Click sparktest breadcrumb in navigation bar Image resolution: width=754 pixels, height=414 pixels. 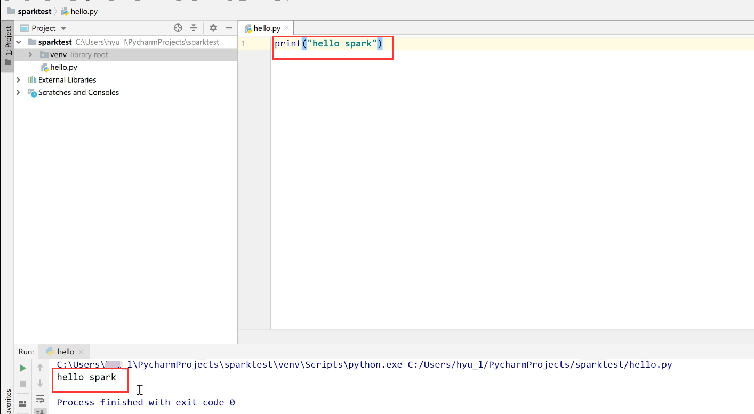[35, 11]
